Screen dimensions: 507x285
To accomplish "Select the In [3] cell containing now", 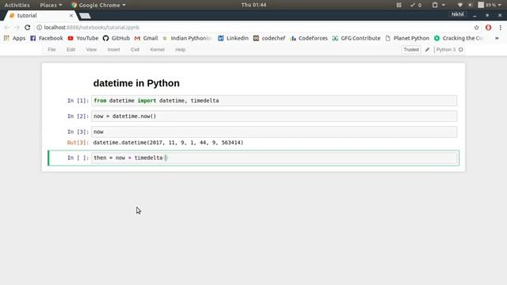I will click(274, 131).
